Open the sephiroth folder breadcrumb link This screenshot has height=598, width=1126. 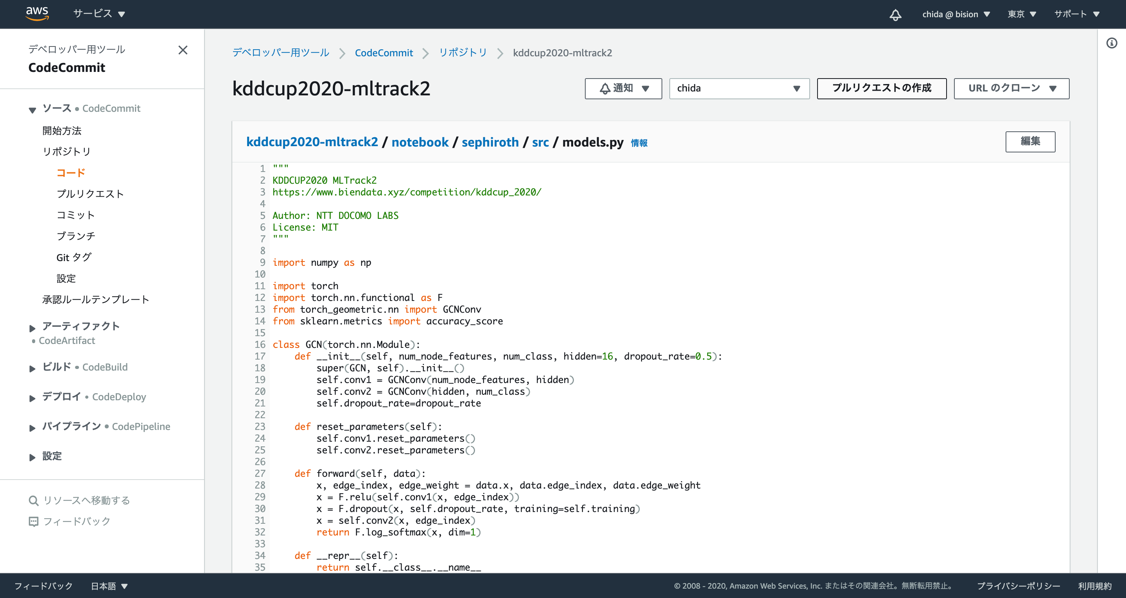(x=489, y=142)
